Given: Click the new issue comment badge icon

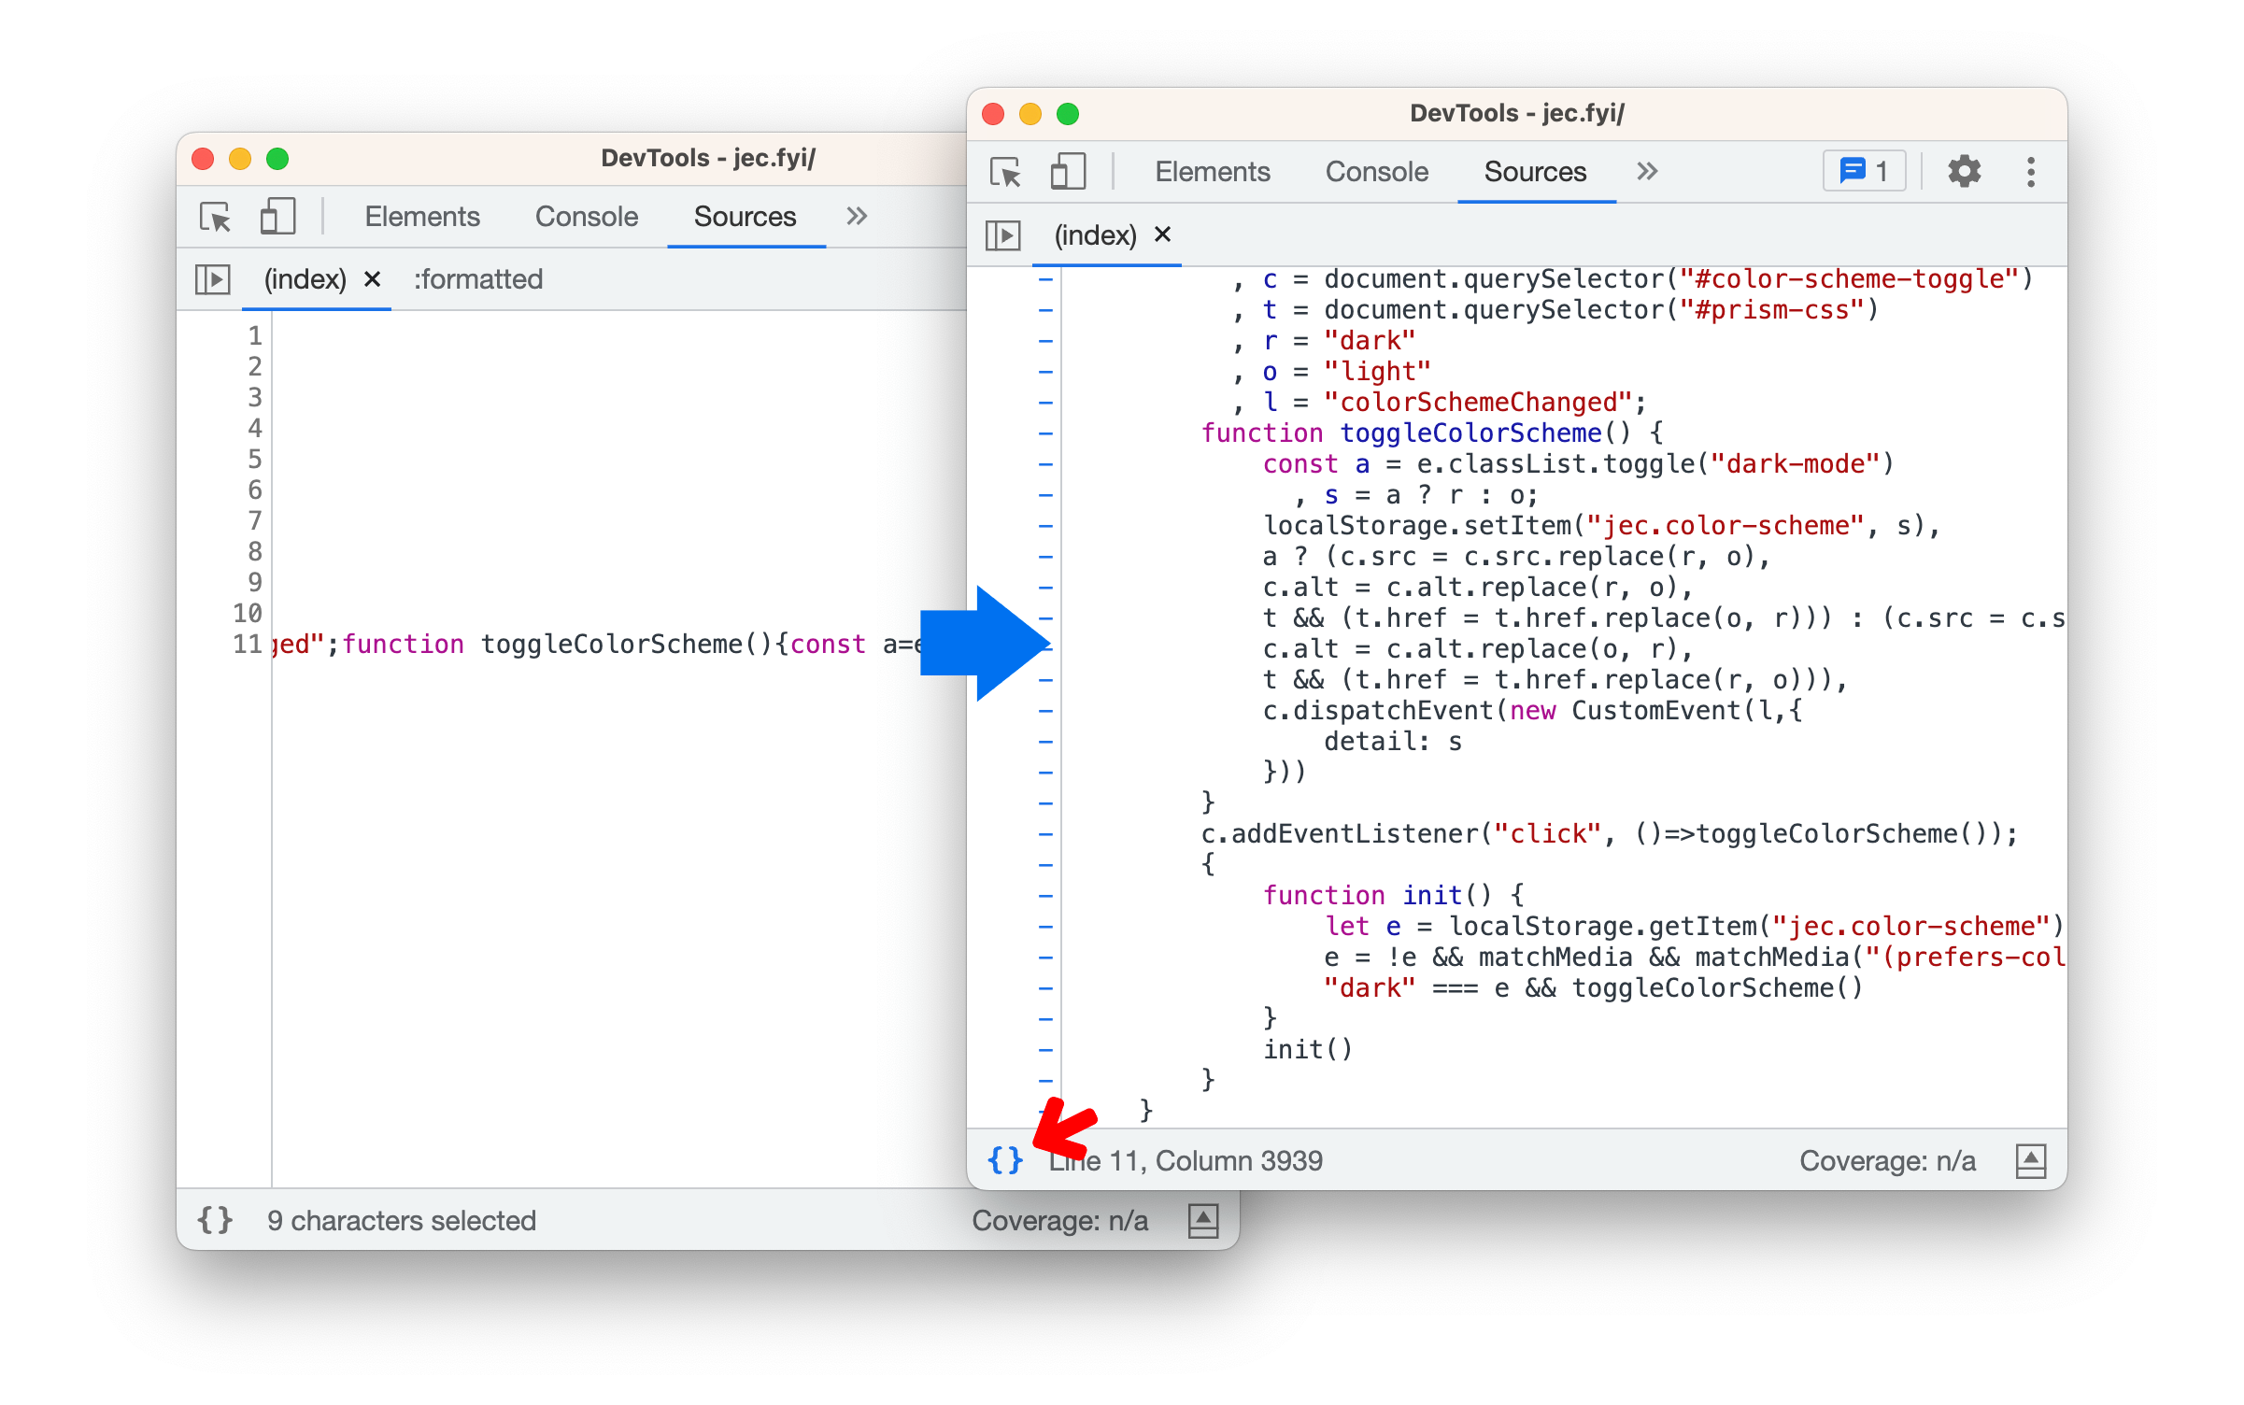Looking at the screenshot, I should [1864, 168].
